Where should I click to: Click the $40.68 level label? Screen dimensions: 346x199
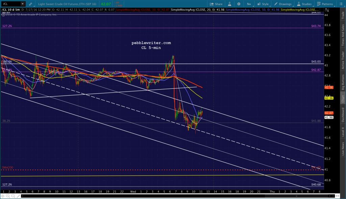(316, 184)
